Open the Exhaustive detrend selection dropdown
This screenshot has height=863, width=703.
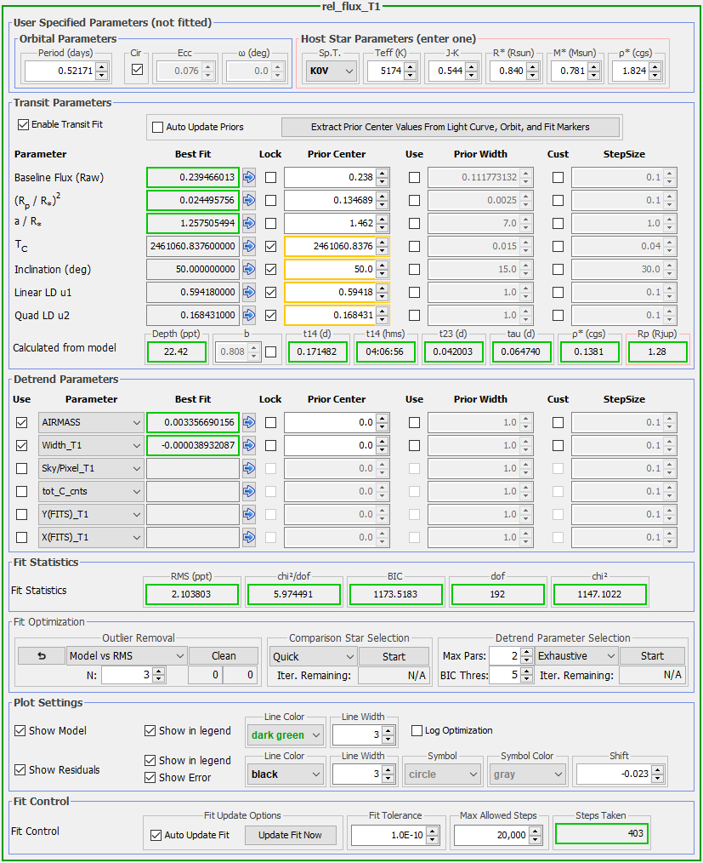[x=575, y=656]
